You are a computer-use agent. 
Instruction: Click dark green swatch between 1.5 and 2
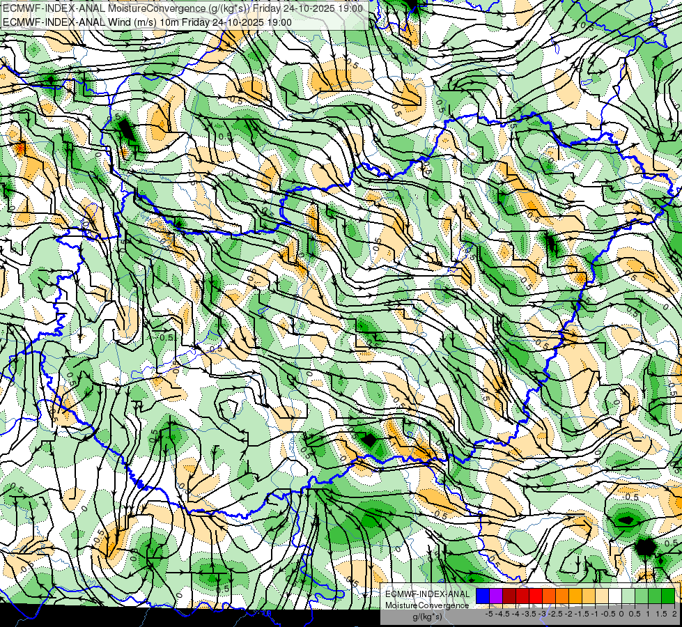pyautogui.click(x=668, y=596)
